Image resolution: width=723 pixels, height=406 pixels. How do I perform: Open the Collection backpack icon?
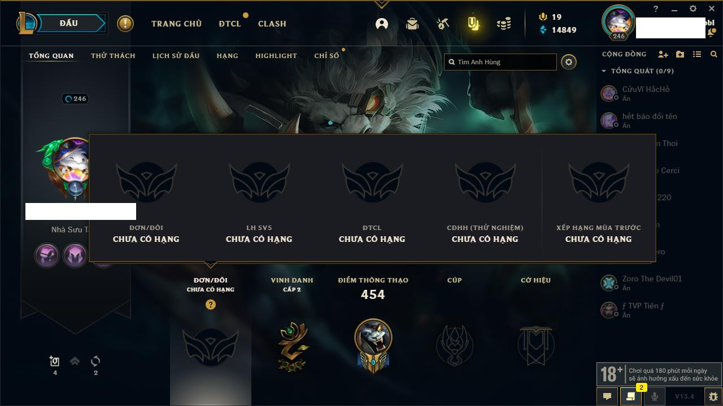[x=412, y=24]
